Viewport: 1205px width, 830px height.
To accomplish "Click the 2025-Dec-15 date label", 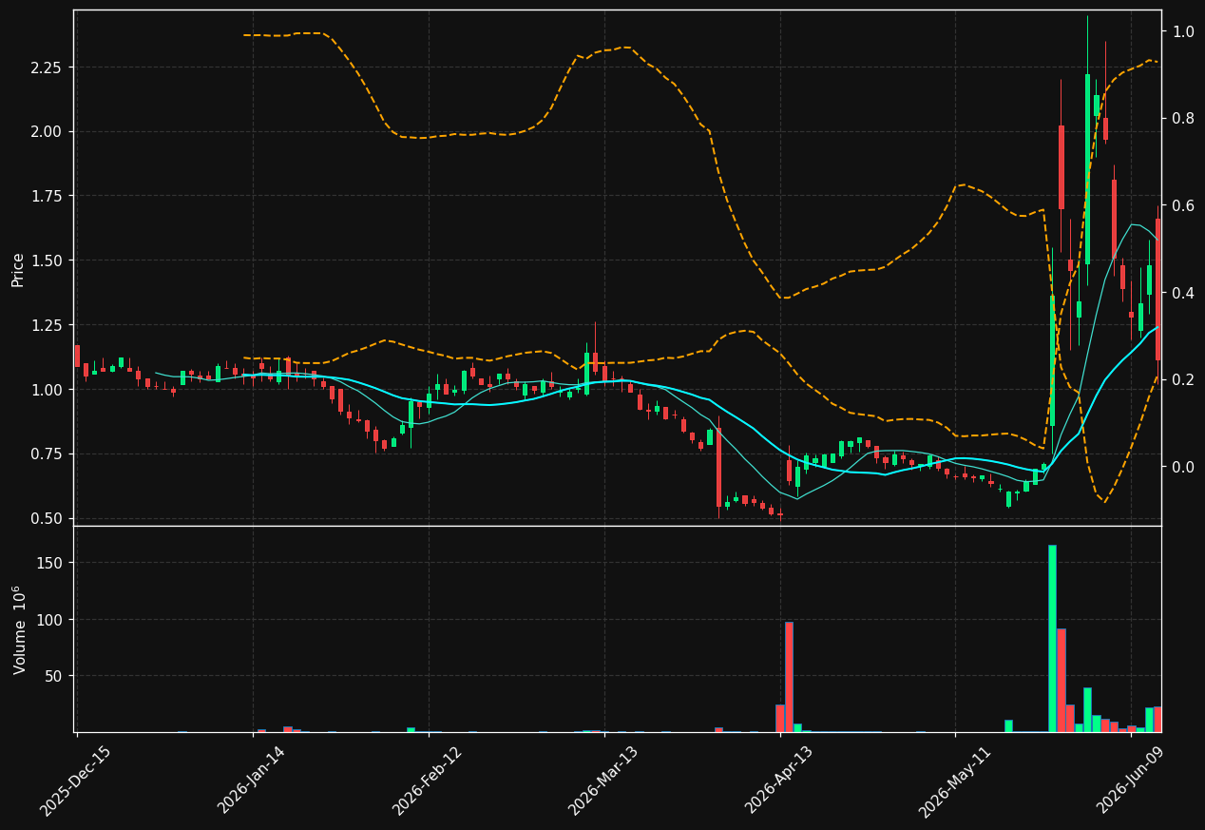I will coord(75,781).
